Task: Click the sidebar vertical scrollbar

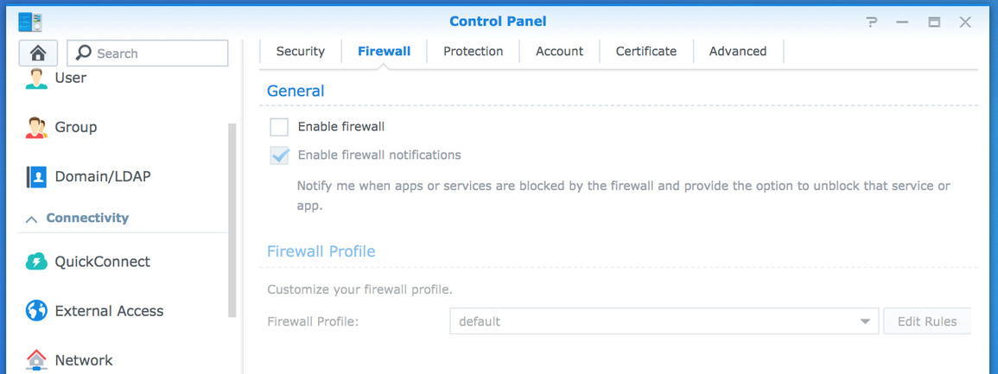Action: point(232,219)
